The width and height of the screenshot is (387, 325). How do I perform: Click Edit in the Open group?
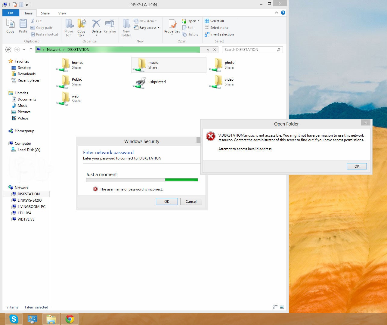point(188,28)
